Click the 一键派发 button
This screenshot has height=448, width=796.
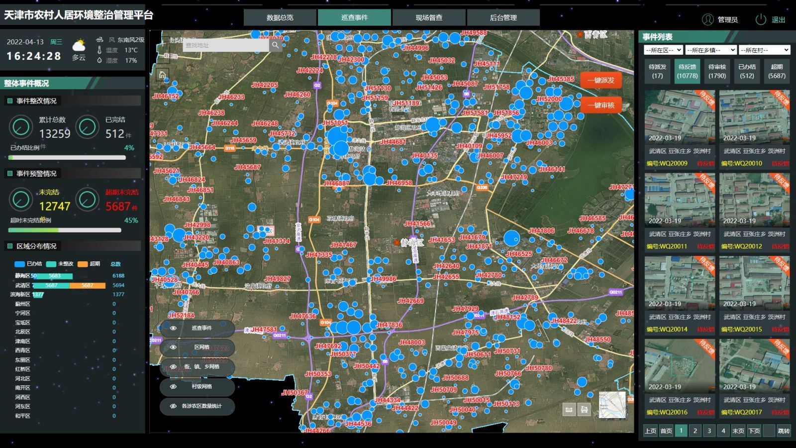(x=600, y=80)
